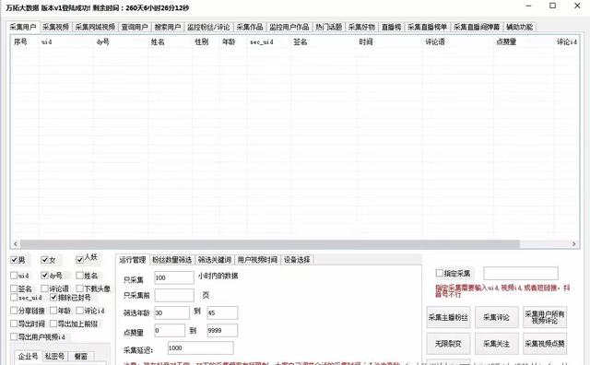Click the 点赞量 minimum field showing 0
Screen dimensions: 590x365
(170, 330)
